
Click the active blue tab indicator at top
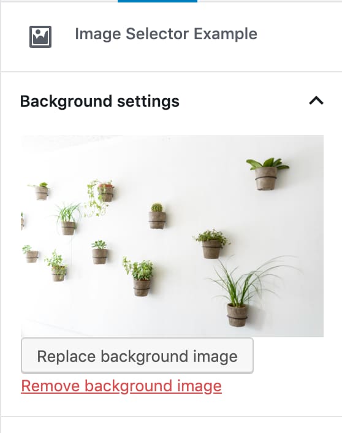158,1
